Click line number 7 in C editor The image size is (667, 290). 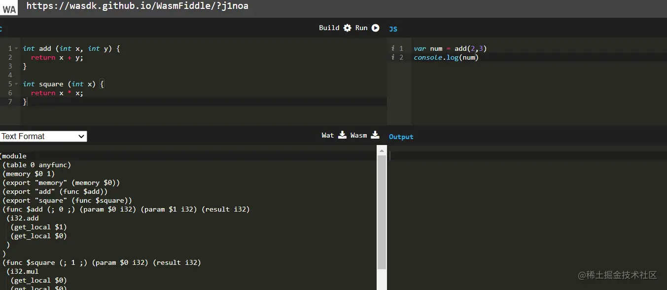tap(10, 102)
